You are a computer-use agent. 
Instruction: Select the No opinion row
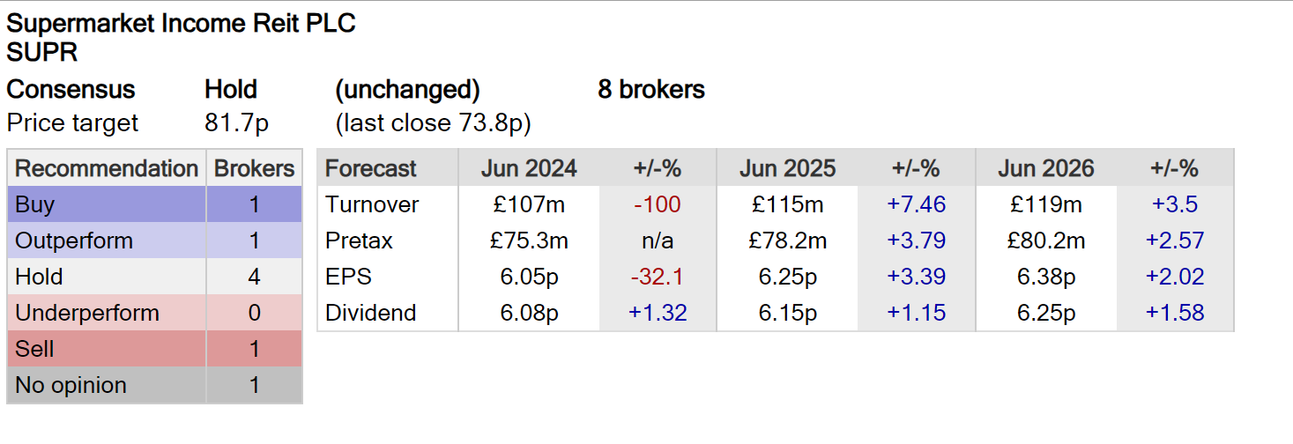[71, 386]
